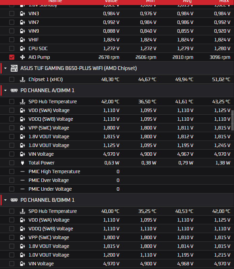Click the Min column header
This screenshot has width=234, height=269.
(150, 1)
